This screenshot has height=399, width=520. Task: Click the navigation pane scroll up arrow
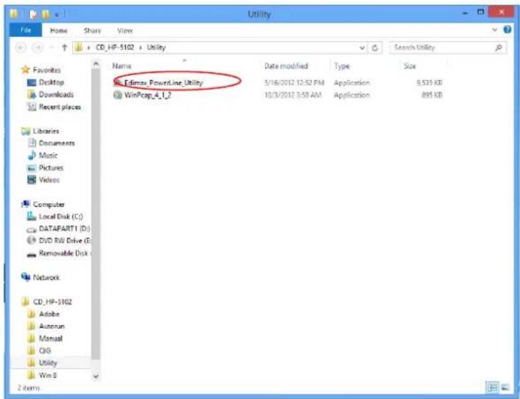(96, 63)
